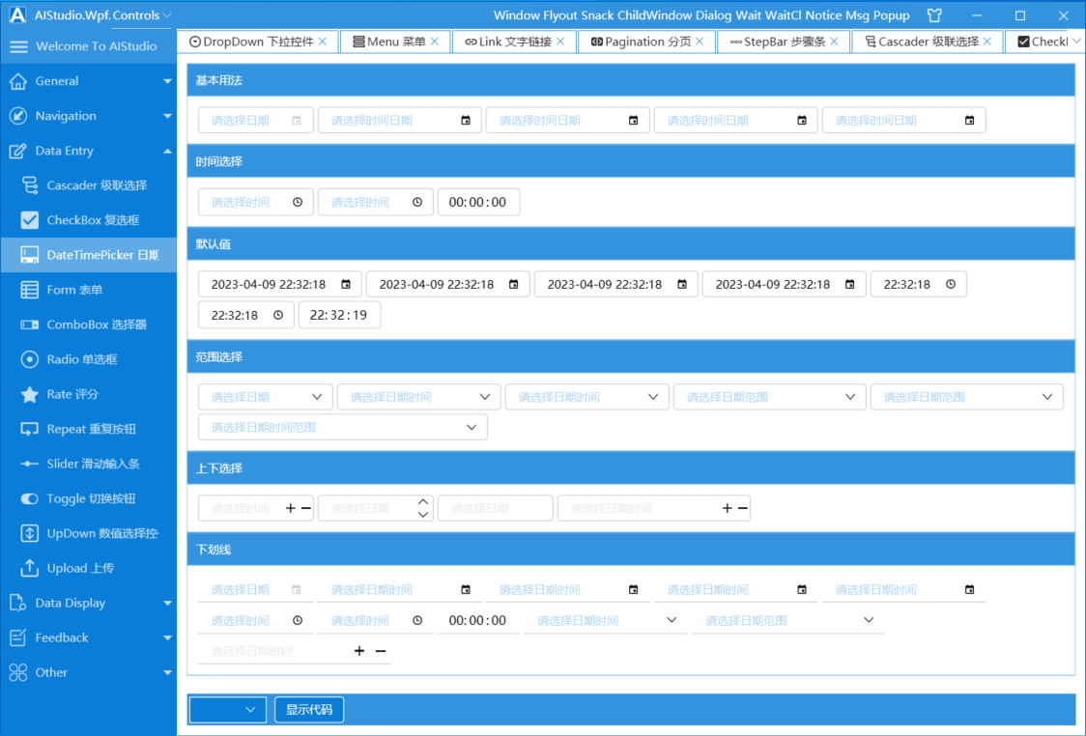The width and height of the screenshot is (1086, 736).
Task: Open Toggle 切换按钮 sidebar item
Action: pos(89,498)
